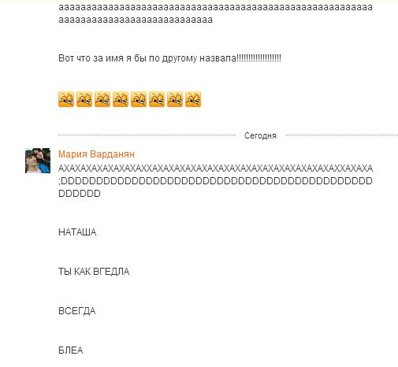Click the fifth crying emoji in the row
The height and width of the screenshot is (367, 398).
coord(139,99)
